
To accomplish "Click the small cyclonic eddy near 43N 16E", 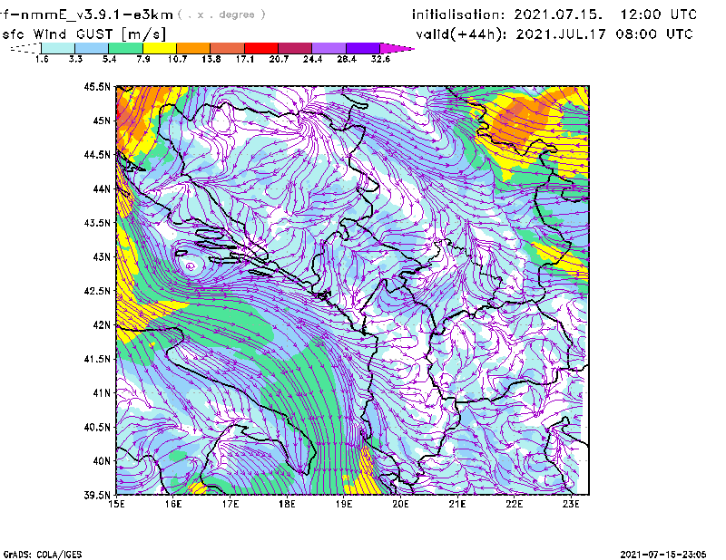I will coord(191,266).
